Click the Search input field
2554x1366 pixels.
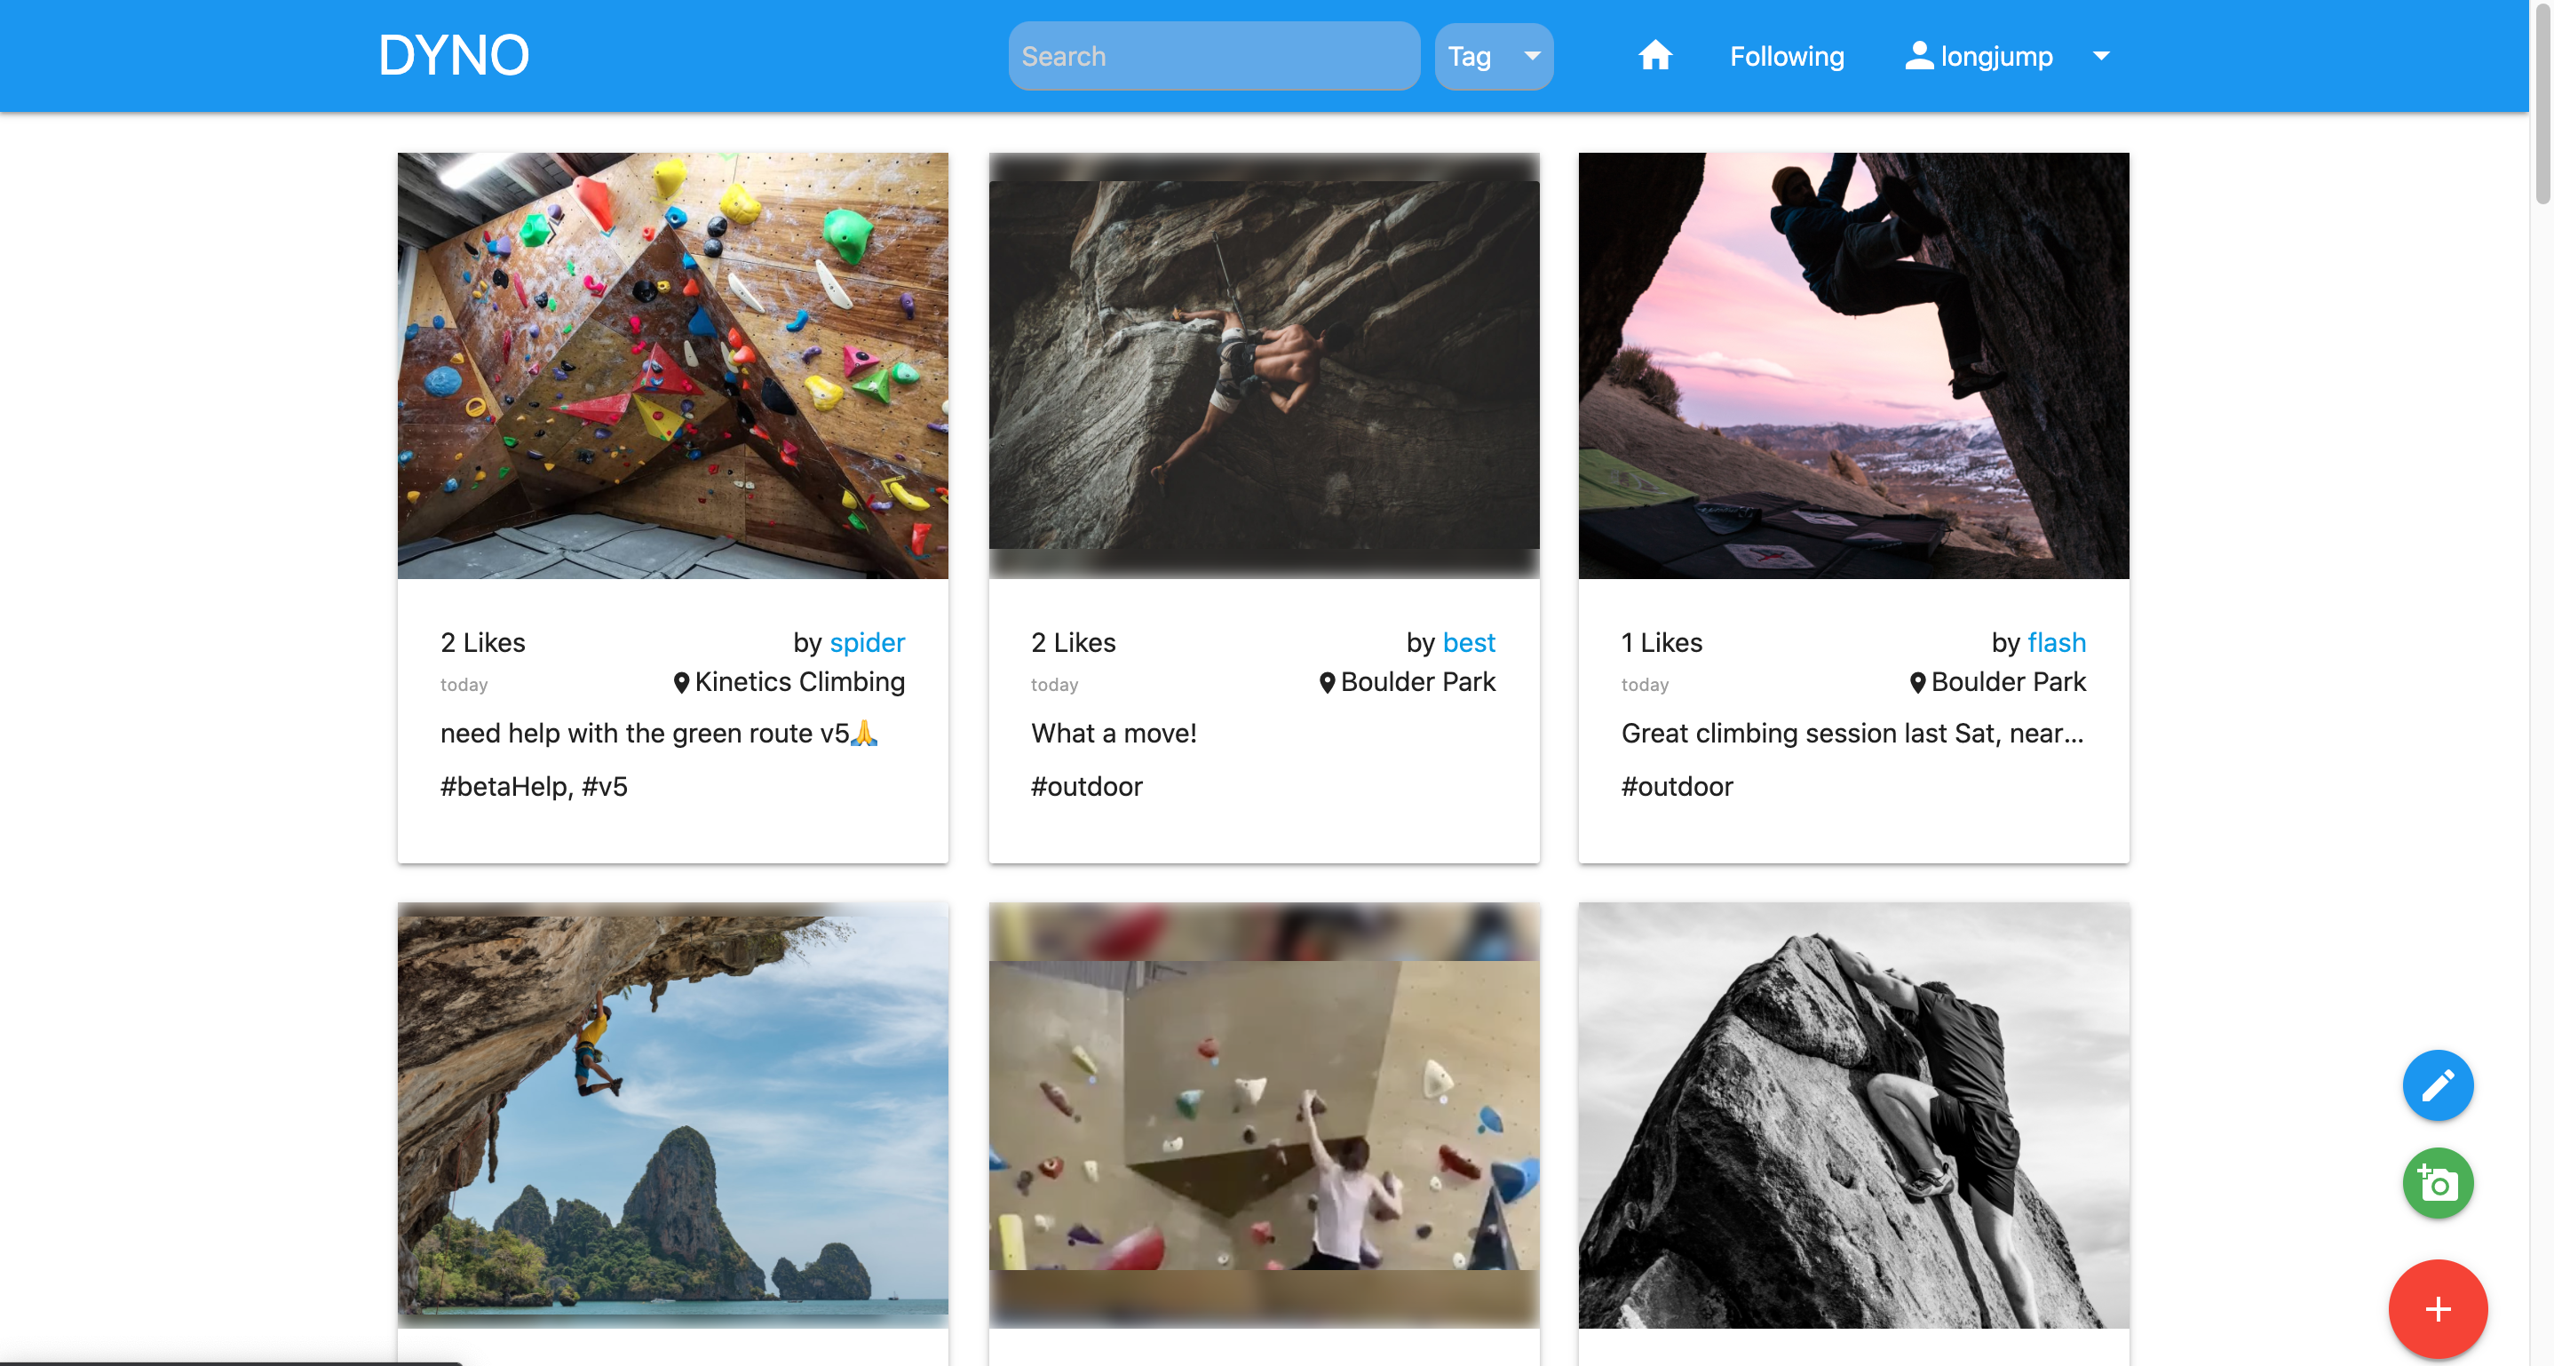coord(1214,57)
